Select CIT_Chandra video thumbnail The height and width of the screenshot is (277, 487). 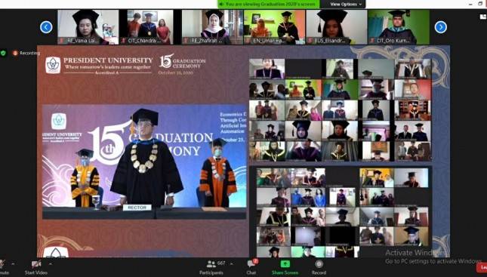pos(150,27)
